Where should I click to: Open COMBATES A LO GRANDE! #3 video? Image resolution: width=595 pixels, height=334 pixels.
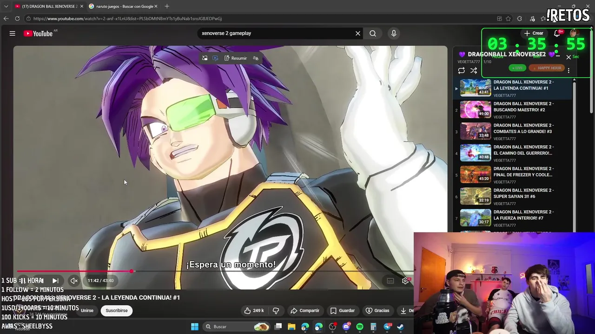pyautogui.click(x=513, y=131)
